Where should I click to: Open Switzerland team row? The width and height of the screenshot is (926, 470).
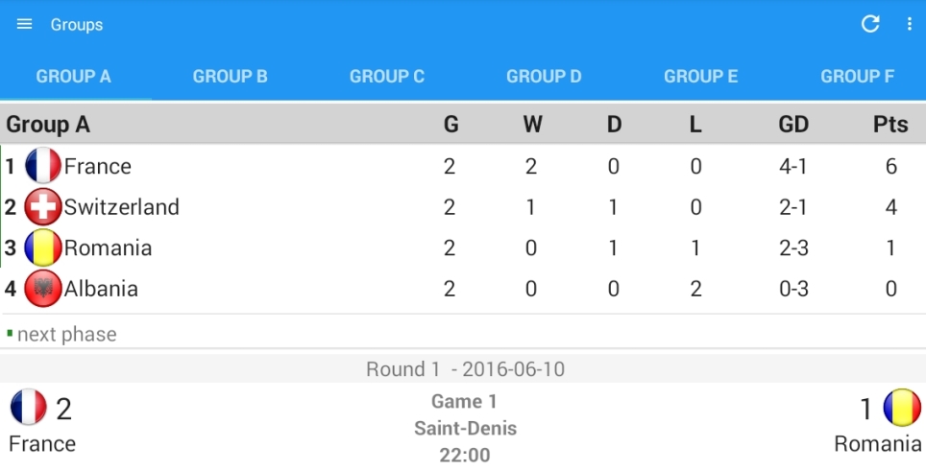[122, 207]
